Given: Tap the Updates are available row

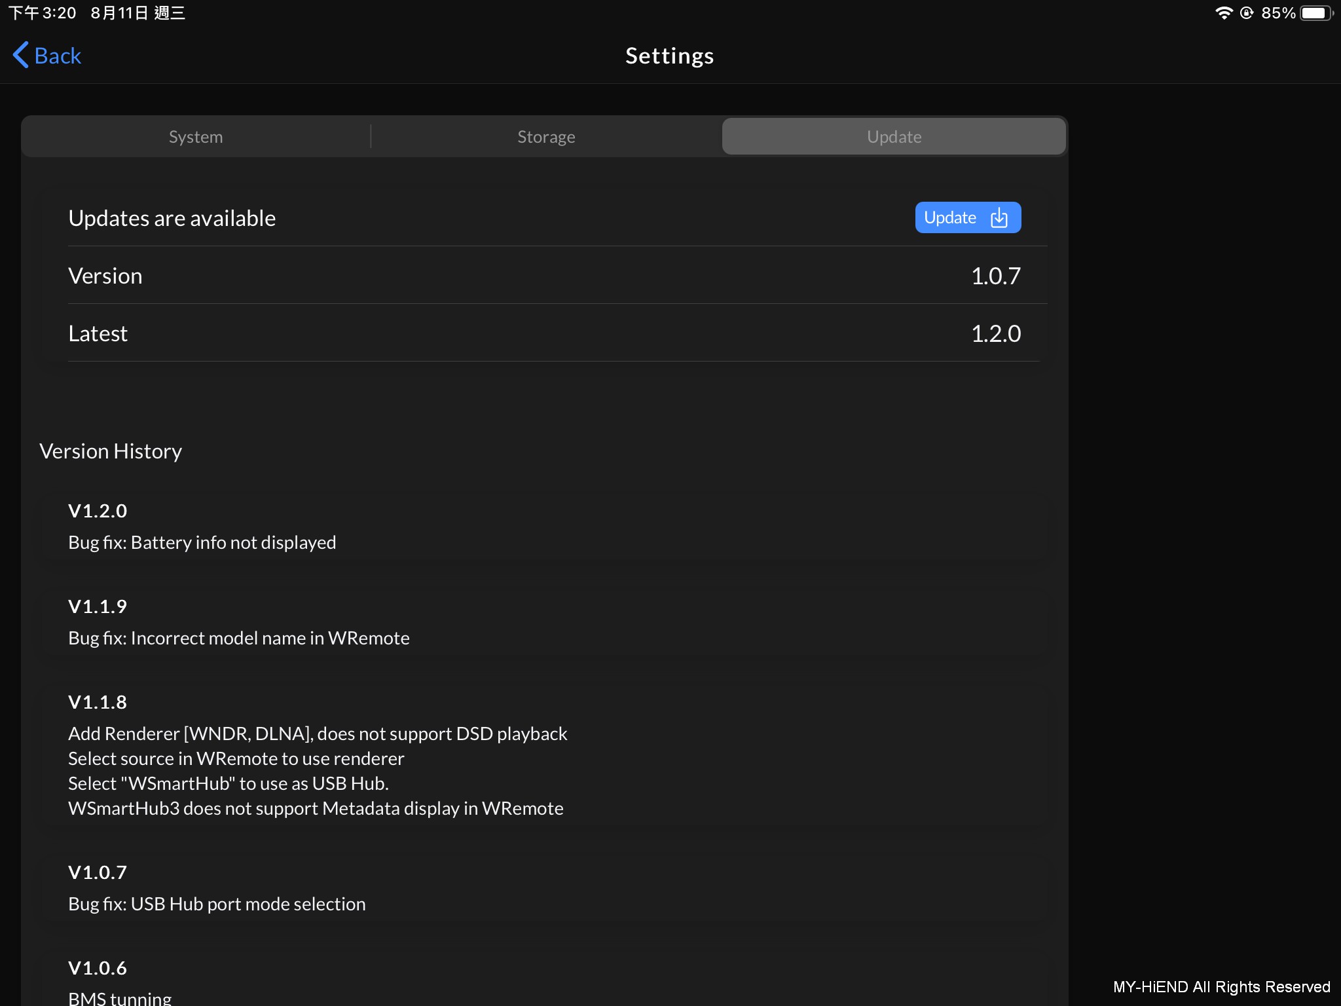Looking at the screenshot, I should coord(172,218).
